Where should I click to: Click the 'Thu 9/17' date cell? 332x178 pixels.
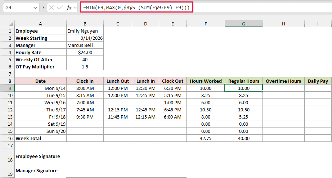(x=40, y=110)
